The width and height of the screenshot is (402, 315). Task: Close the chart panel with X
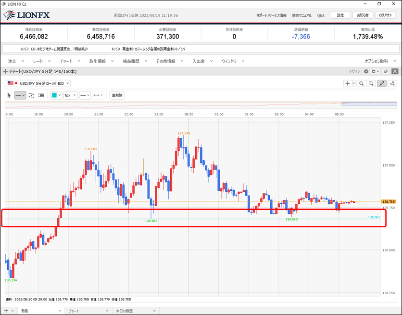395,71
